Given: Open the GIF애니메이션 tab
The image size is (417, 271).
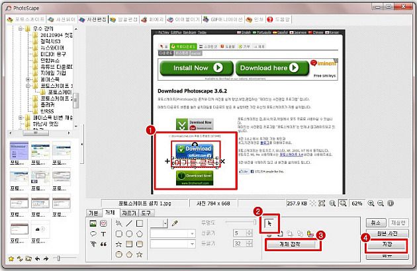Looking at the screenshot, I should (x=223, y=19).
